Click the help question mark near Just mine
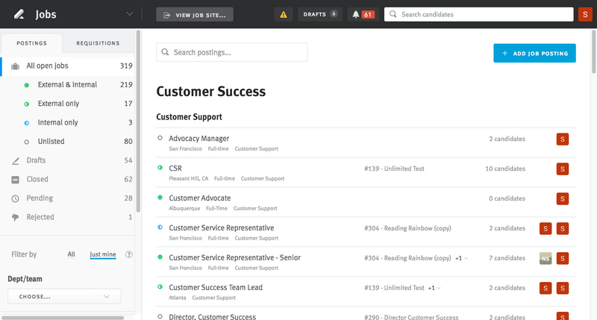The image size is (597, 320). pyautogui.click(x=129, y=254)
